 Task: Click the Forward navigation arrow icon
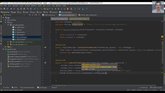point(38,9)
